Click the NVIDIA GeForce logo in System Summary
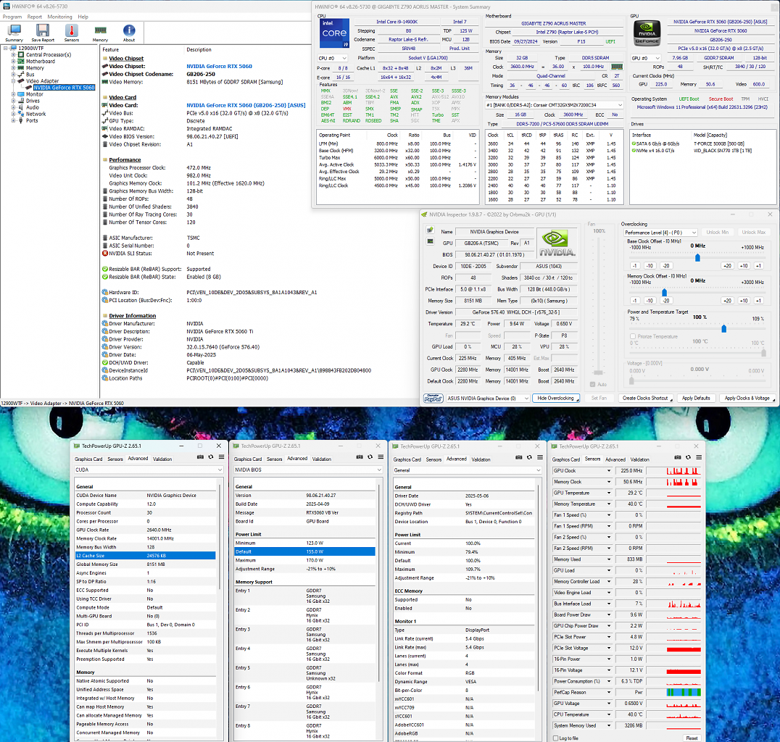Image resolution: width=780 pixels, height=742 pixels. (x=647, y=33)
